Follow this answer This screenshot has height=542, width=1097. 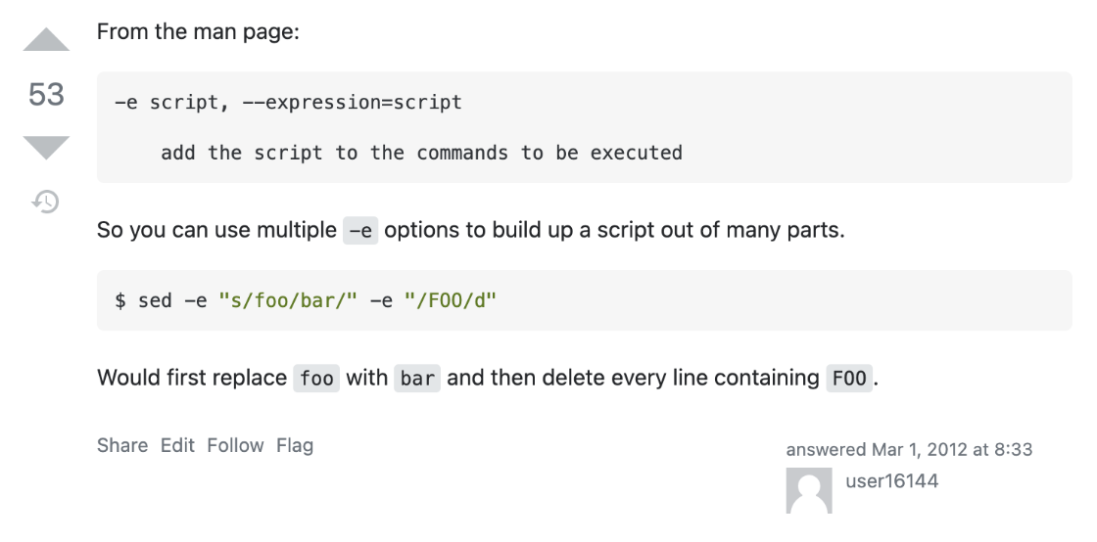pos(235,445)
